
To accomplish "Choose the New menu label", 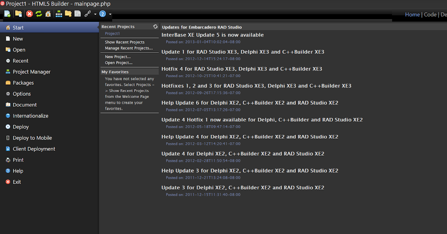I will point(18,39).
